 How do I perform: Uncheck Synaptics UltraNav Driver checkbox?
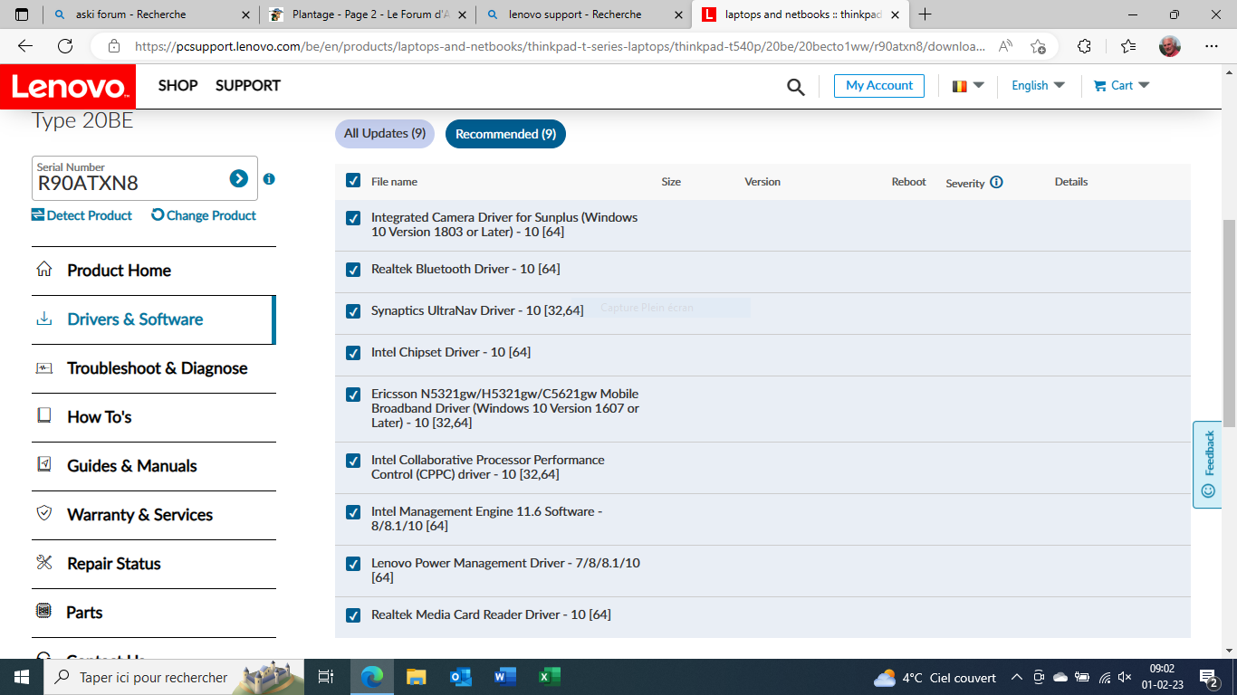click(353, 311)
